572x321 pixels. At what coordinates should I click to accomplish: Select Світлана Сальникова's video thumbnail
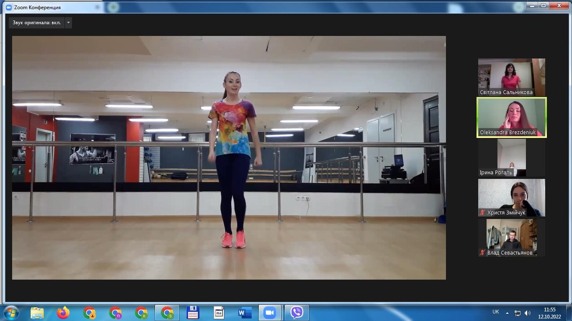511,77
